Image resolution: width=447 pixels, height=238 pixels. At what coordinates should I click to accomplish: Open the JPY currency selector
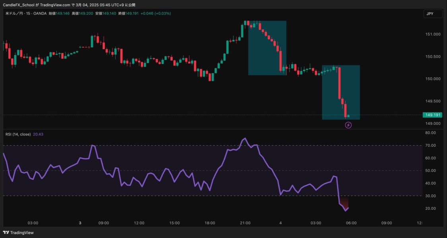[x=433, y=13]
